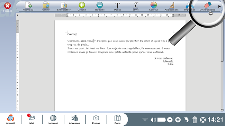Click on the text 'Comment allez-vous'
The width and height of the screenshot is (225, 126).
coord(80,41)
